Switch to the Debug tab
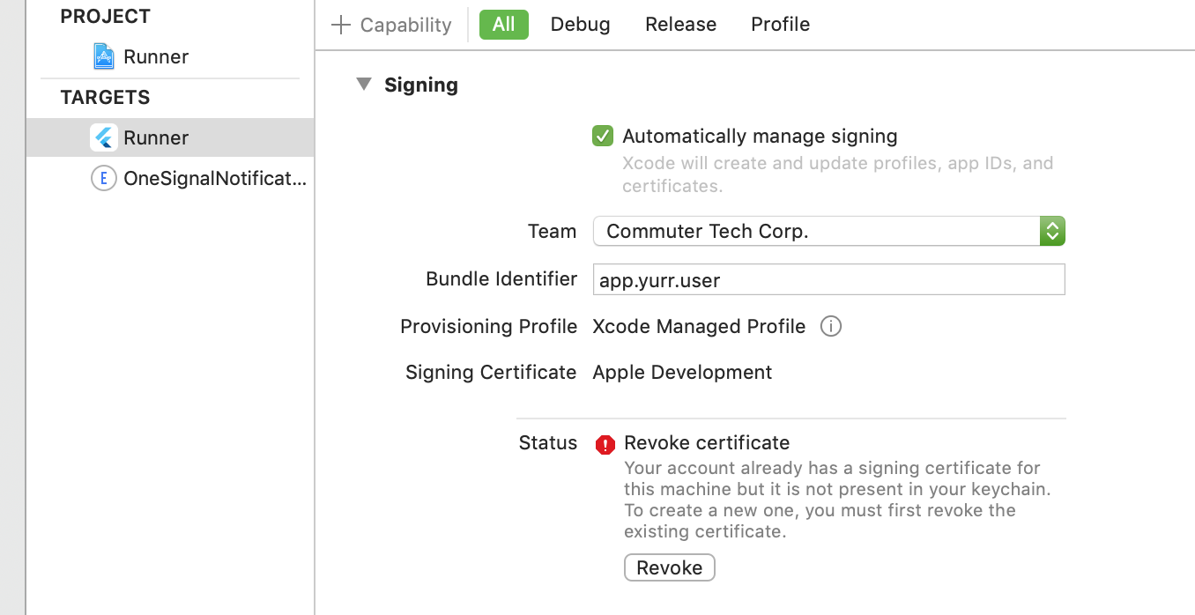 click(580, 25)
